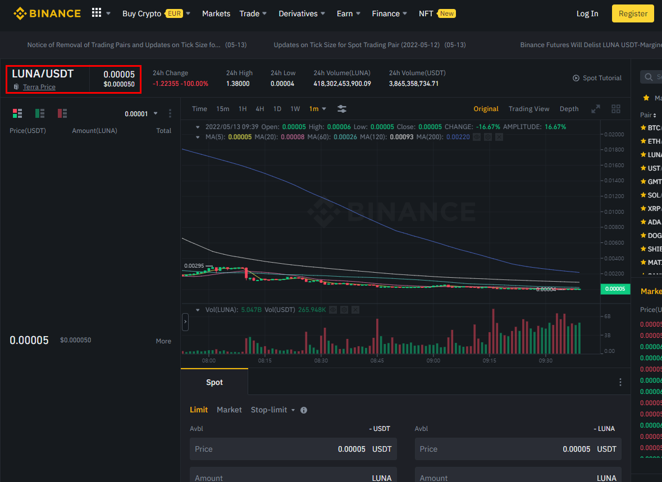The width and height of the screenshot is (662, 482).
Task: Expand chart to fullscreen
Action: click(596, 109)
